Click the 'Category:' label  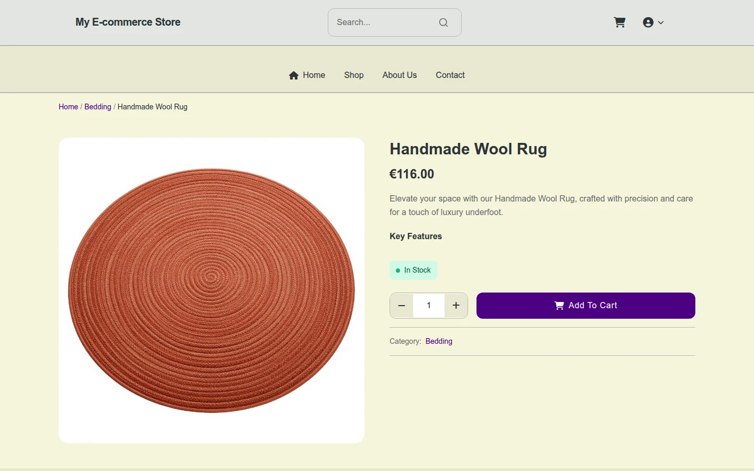tap(405, 341)
